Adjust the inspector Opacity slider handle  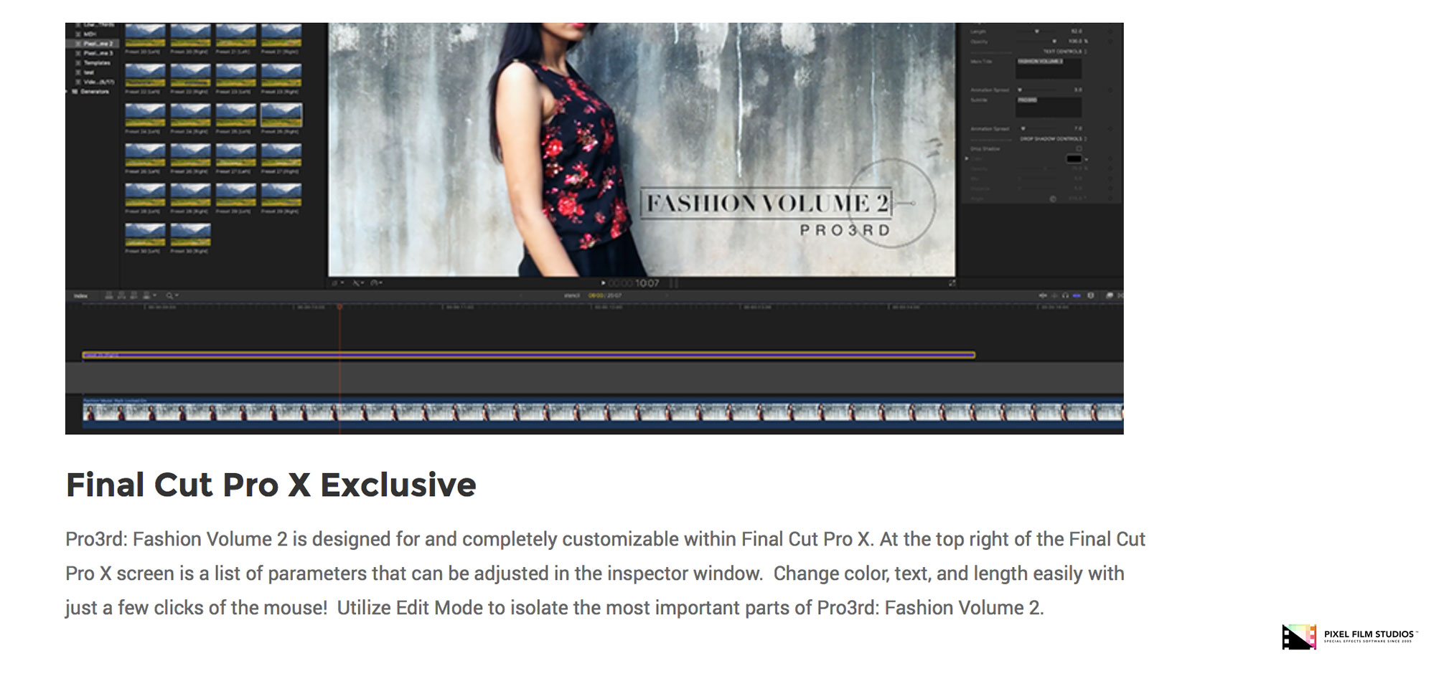pos(1054,42)
